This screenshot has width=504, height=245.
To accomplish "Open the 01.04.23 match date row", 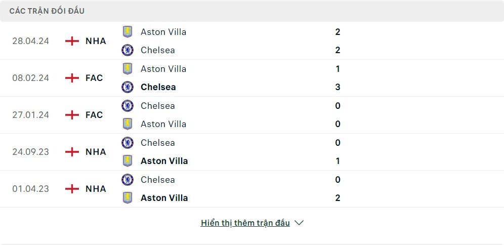I will coord(30,189).
